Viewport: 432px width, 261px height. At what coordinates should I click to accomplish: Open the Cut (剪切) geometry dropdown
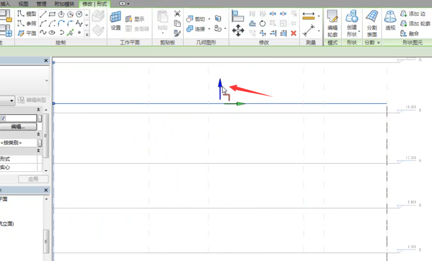(x=209, y=19)
